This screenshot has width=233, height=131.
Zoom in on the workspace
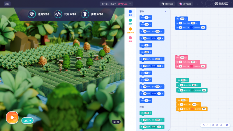coord(213,125)
